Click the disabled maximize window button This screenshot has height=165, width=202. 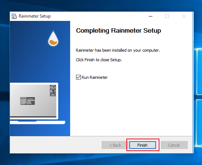coord(167,16)
